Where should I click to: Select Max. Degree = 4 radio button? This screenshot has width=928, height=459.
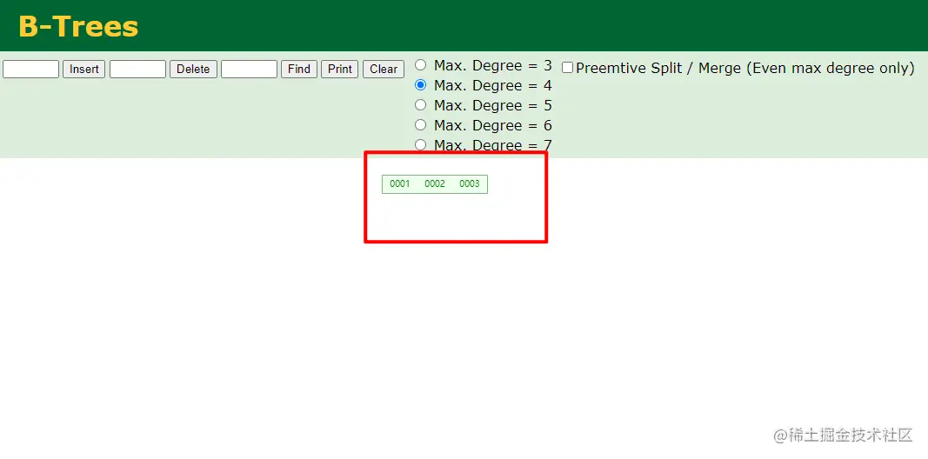[420, 85]
